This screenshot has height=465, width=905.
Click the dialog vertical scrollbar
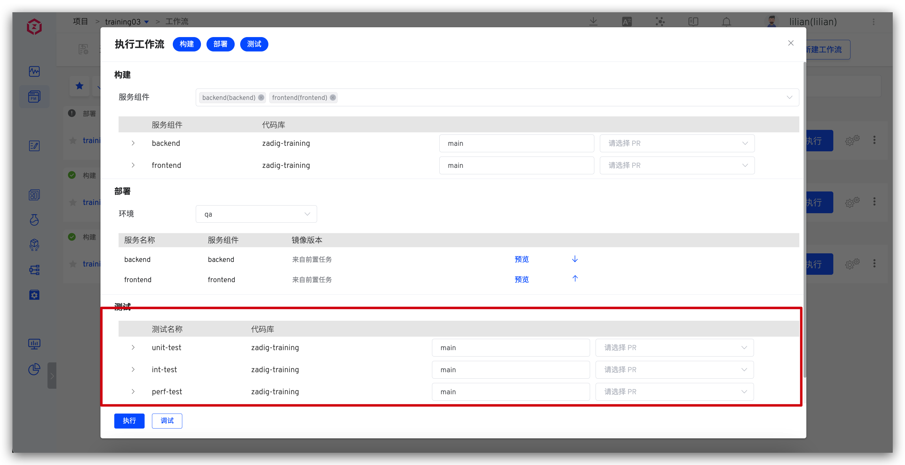point(805,220)
